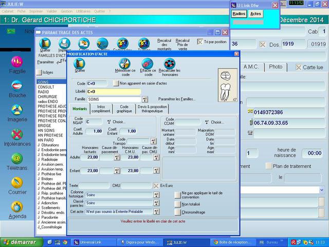Image resolution: width=329 pixels, height=247 pixels.
Task: Click Paramétrer les Familles link
Action: [x=177, y=99]
